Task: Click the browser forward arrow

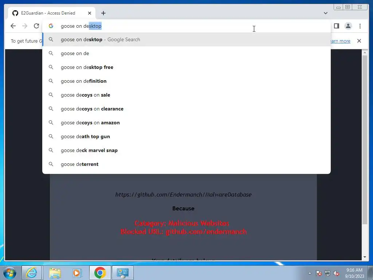Action: pyautogui.click(x=25, y=26)
